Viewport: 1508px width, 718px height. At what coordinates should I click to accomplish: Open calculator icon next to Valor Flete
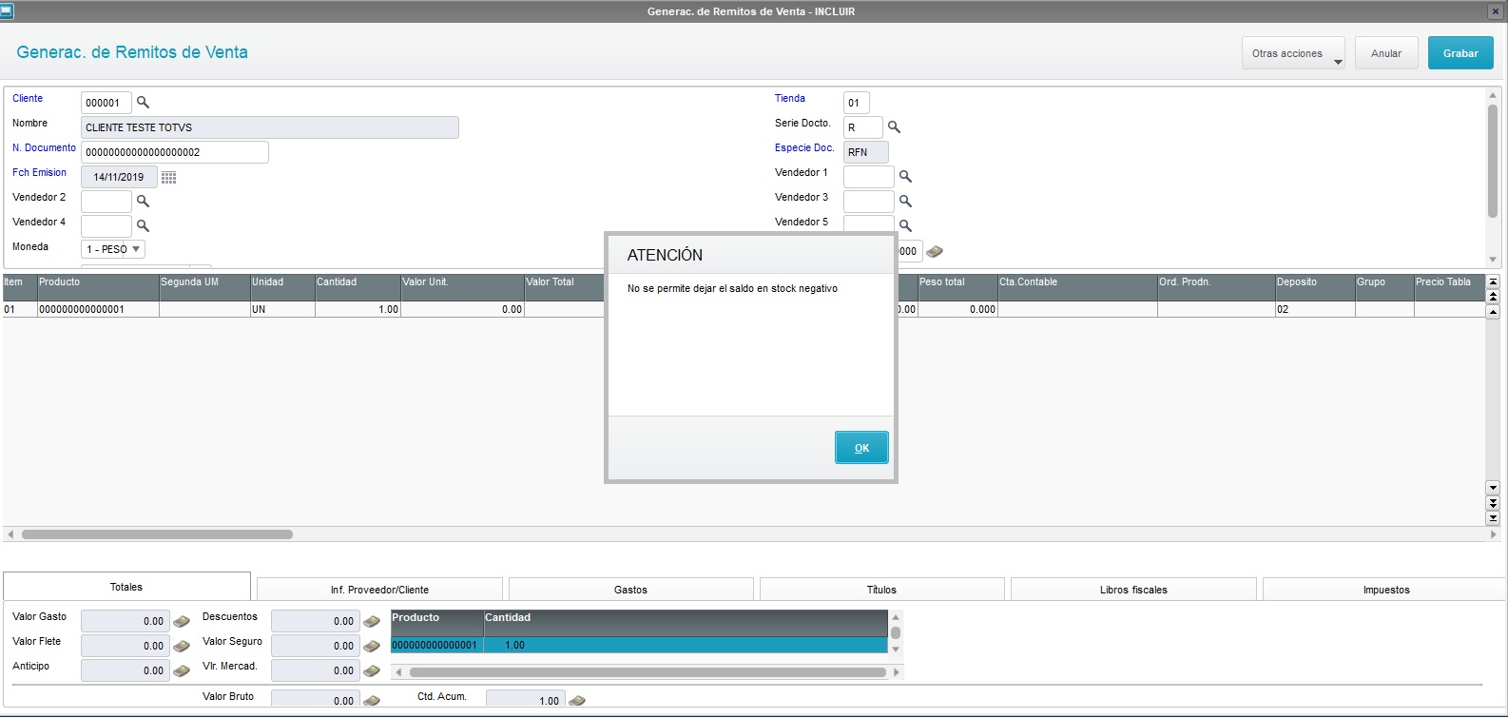[182, 647]
